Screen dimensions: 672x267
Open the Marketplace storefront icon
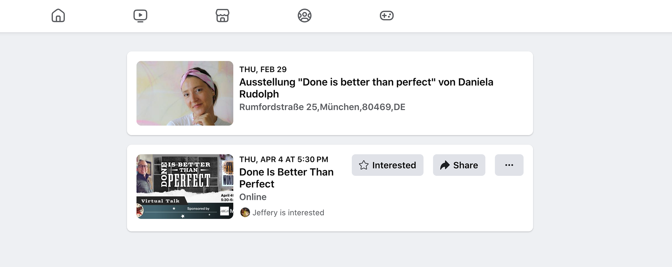[222, 16]
